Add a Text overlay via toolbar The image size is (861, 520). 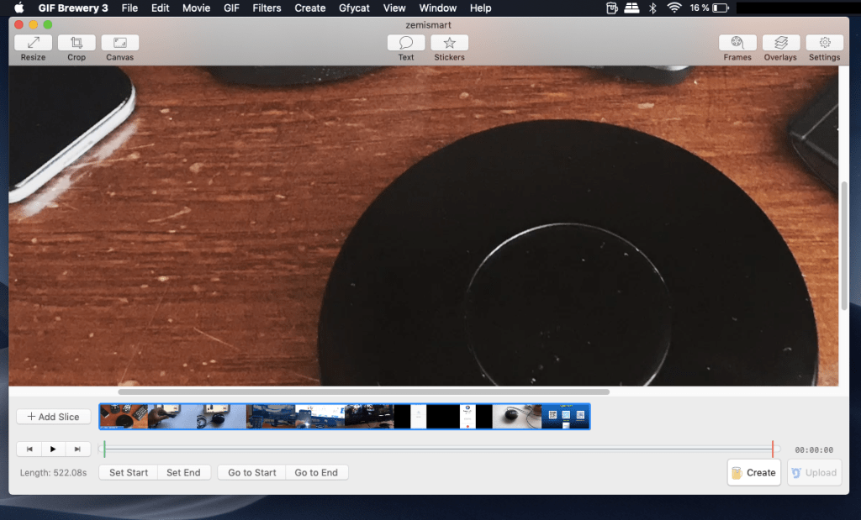click(406, 43)
